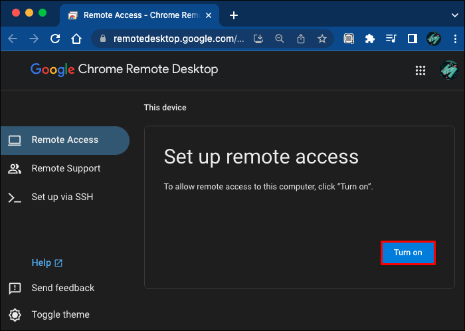Go to the browser home page
This screenshot has height=331, width=465.
point(76,39)
